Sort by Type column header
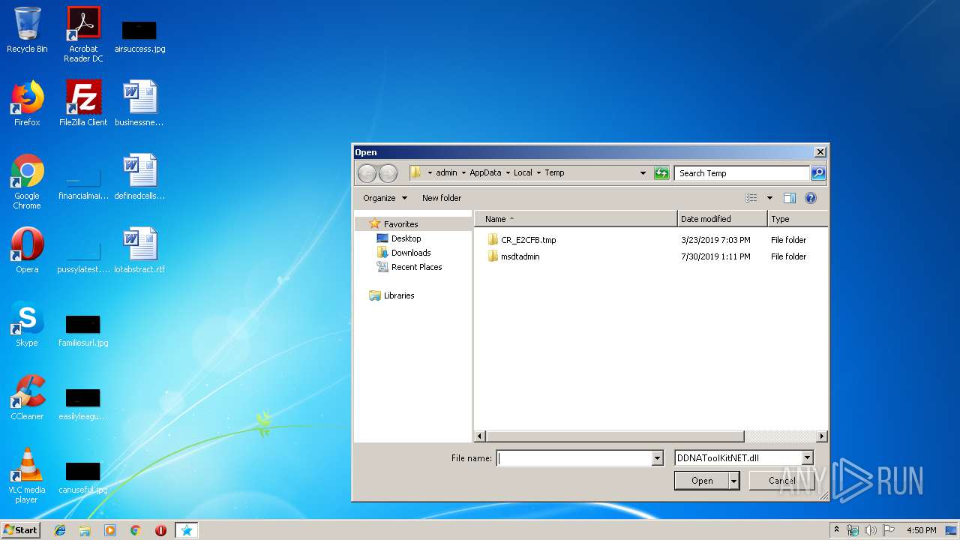960x540 pixels. (x=798, y=219)
